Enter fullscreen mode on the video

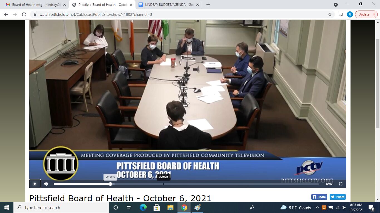click(x=341, y=184)
